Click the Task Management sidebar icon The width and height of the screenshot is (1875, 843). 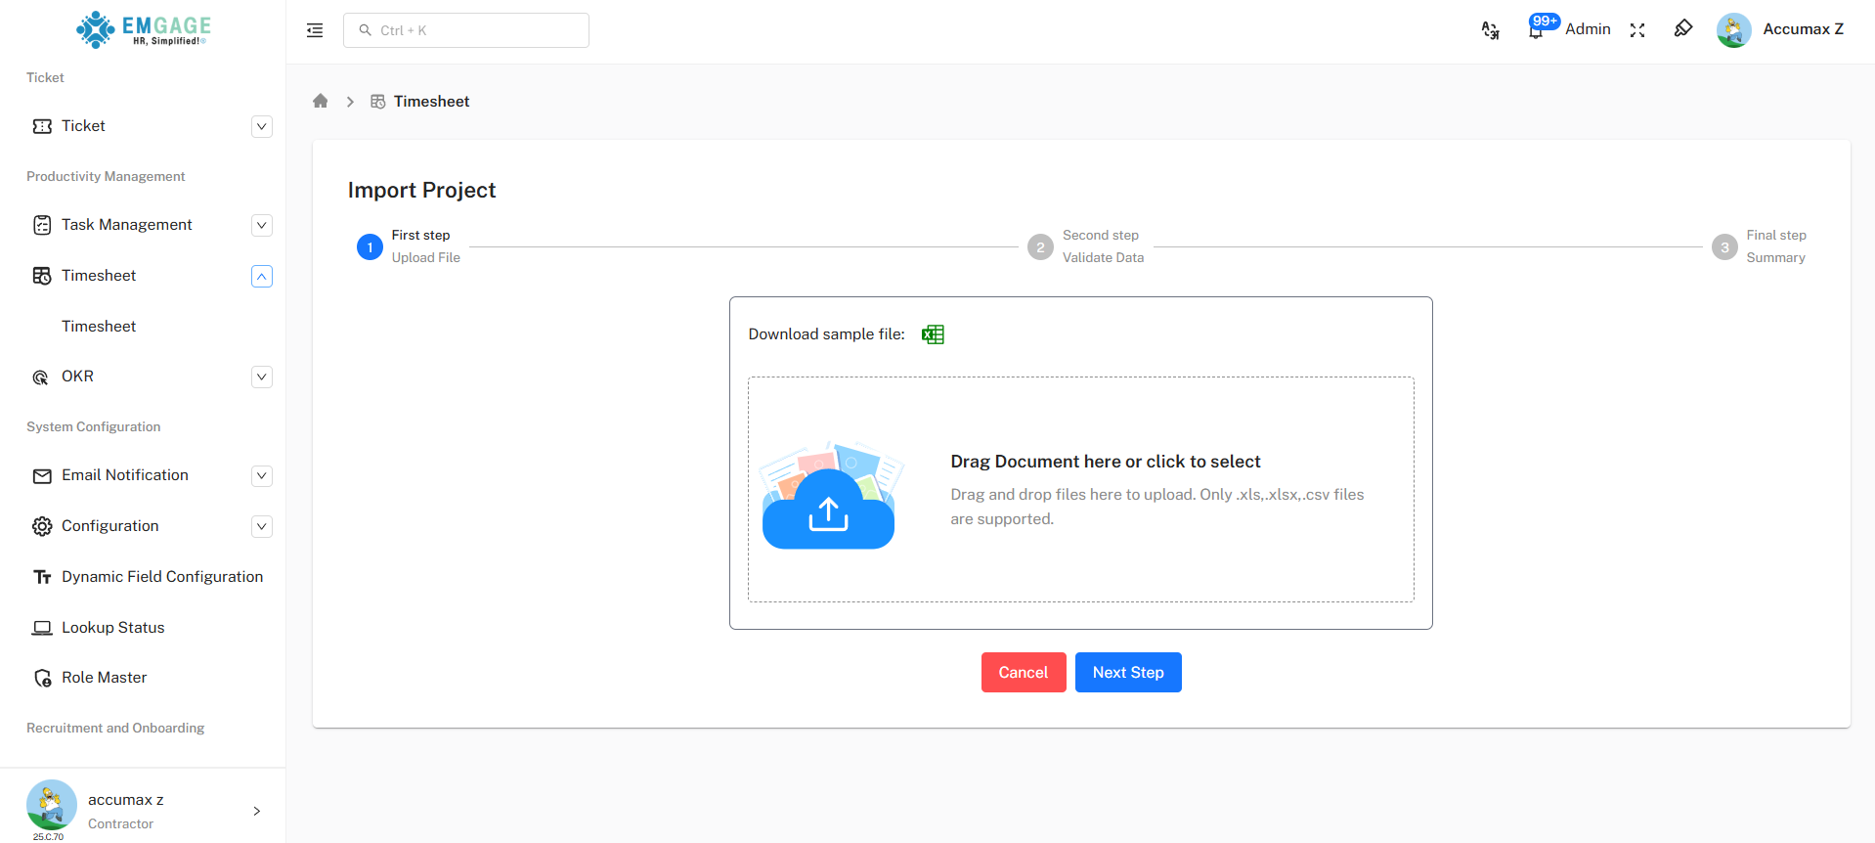pos(42,225)
